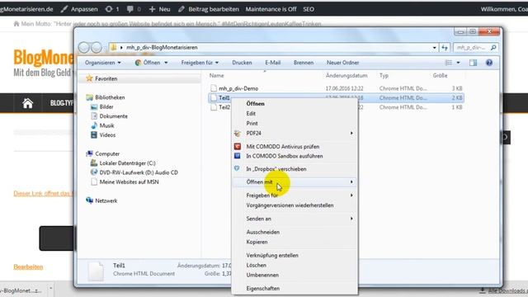Open the view options dropdown arrow
528x297 pixels.
458,63
